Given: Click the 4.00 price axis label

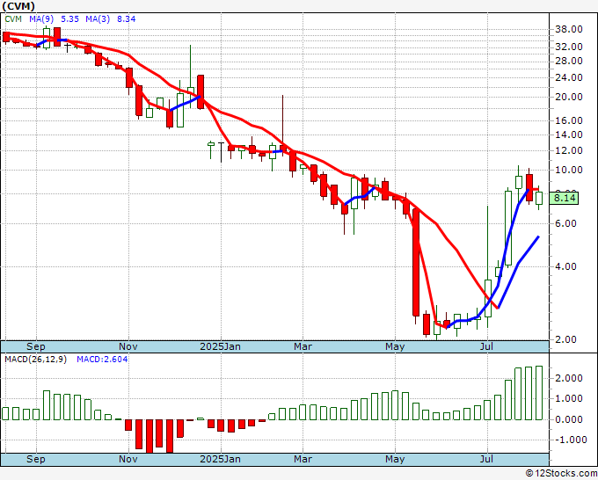Looking at the screenshot, I should pyautogui.click(x=565, y=266).
